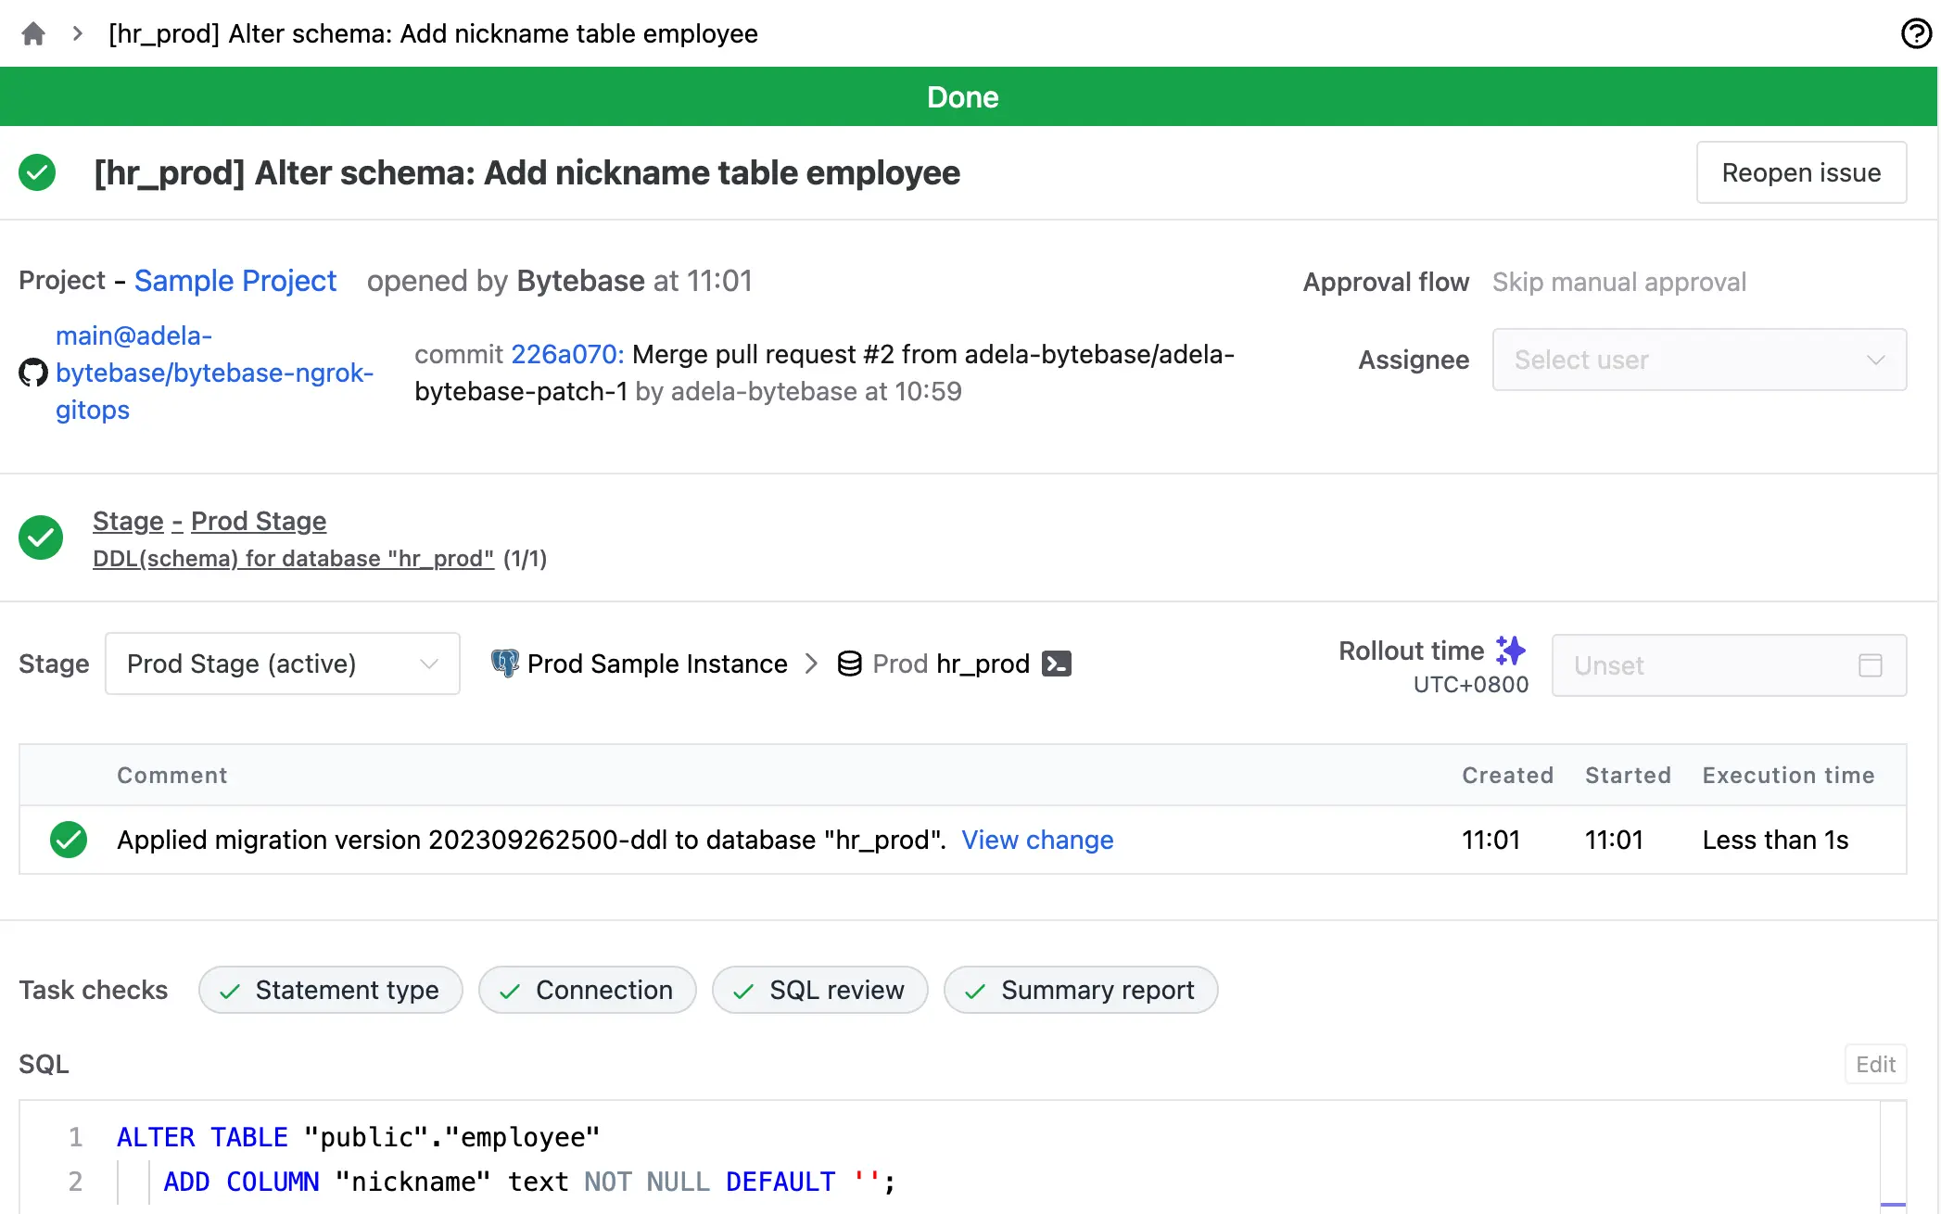
Task: Click "Skip manual approval" approval flow text
Action: click(1619, 282)
